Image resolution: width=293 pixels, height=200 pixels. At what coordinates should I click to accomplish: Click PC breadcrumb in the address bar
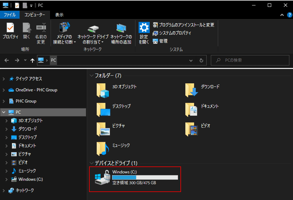click(54, 60)
